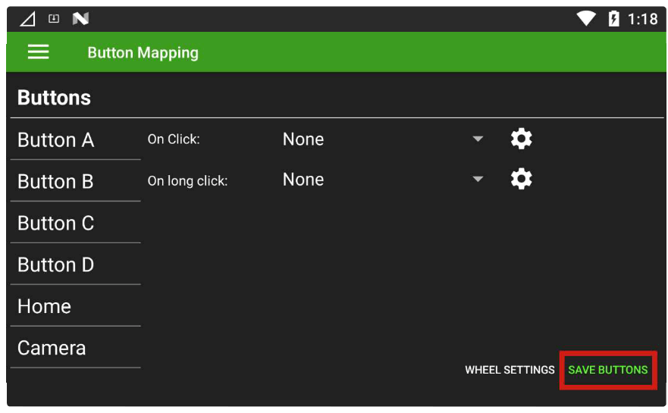Tap the battery charging icon
This screenshot has height=413, width=668.
[x=613, y=19]
